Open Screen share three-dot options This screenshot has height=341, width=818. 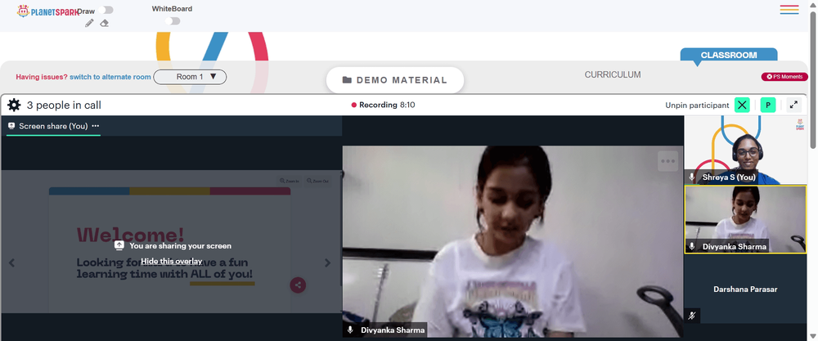point(96,126)
